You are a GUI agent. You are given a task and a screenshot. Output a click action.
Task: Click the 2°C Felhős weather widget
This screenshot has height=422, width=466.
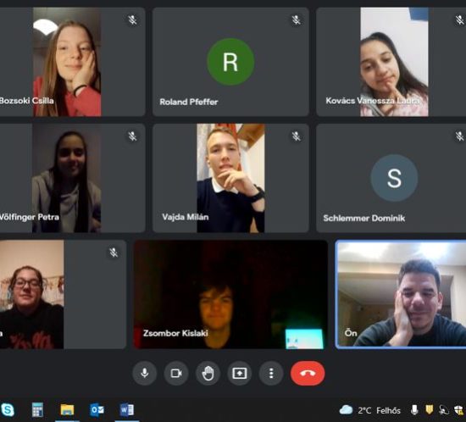pyautogui.click(x=370, y=410)
